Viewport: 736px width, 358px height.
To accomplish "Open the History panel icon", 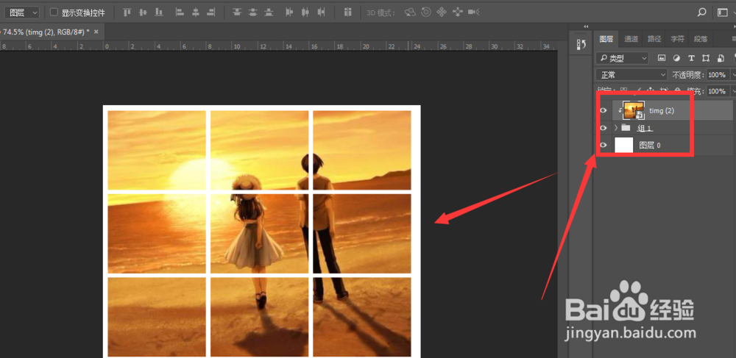I will pyautogui.click(x=581, y=45).
